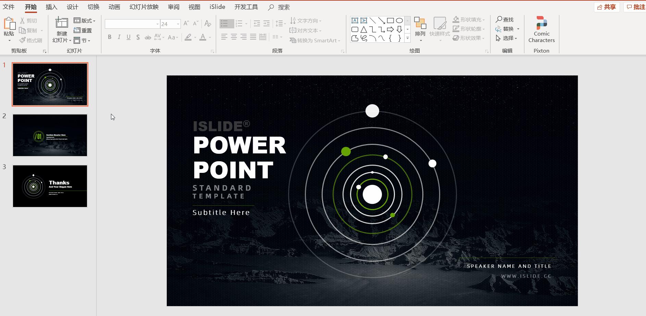646x316 pixels.
Task: Open the Align Text (对齐文本) dropdown
Action: 306,30
